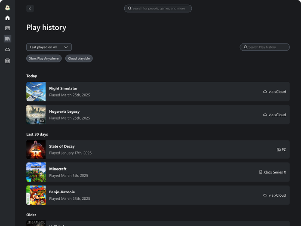Select the State of Decay title
Viewport: 301px width, 226px height.
(62, 146)
